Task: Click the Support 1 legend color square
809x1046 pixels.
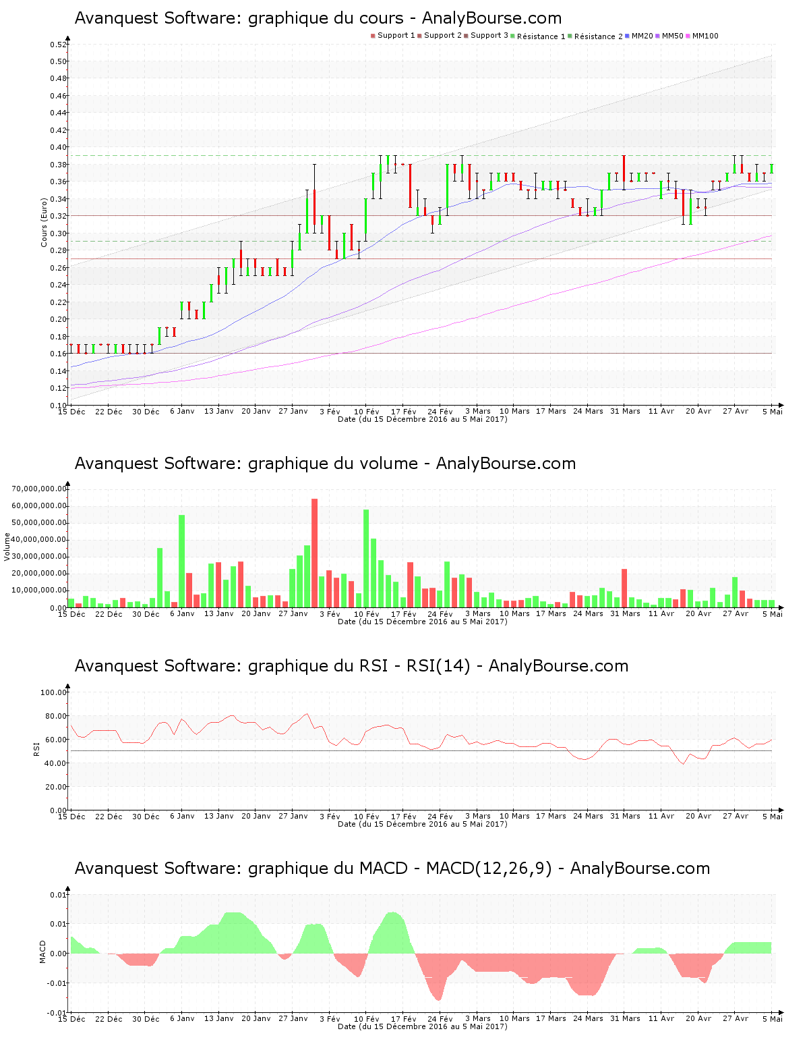Action: [373, 36]
